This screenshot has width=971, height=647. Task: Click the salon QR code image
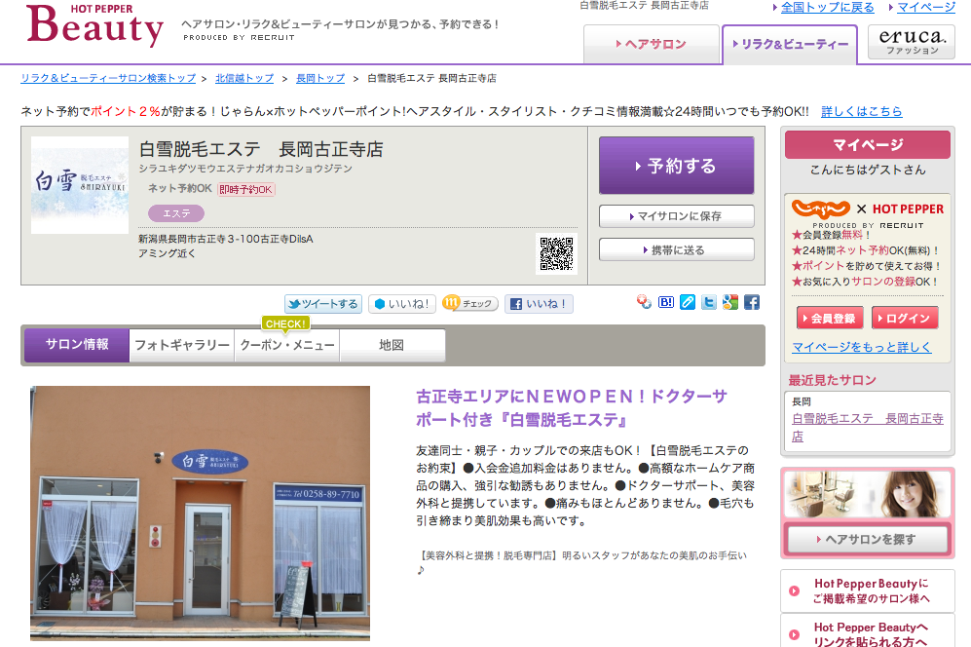pyautogui.click(x=557, y=253)
